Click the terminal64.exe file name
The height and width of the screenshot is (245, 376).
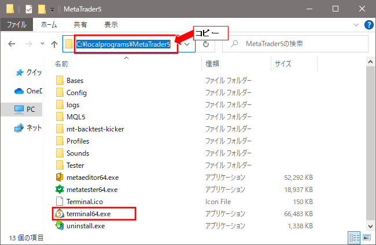[89, 214]
